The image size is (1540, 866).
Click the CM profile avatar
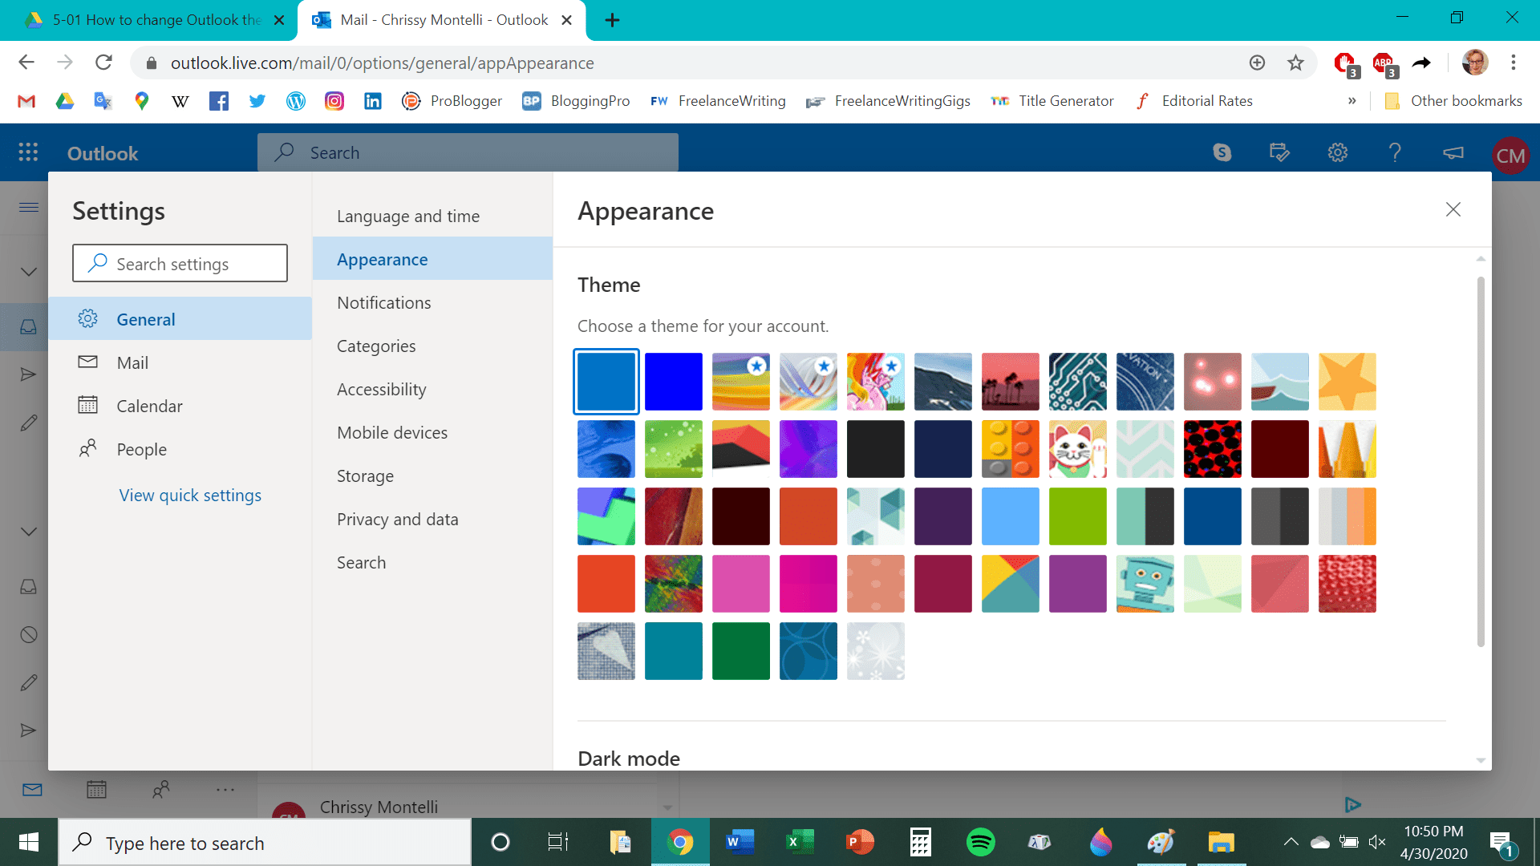pyautogui.click(x=1510, y=155)
